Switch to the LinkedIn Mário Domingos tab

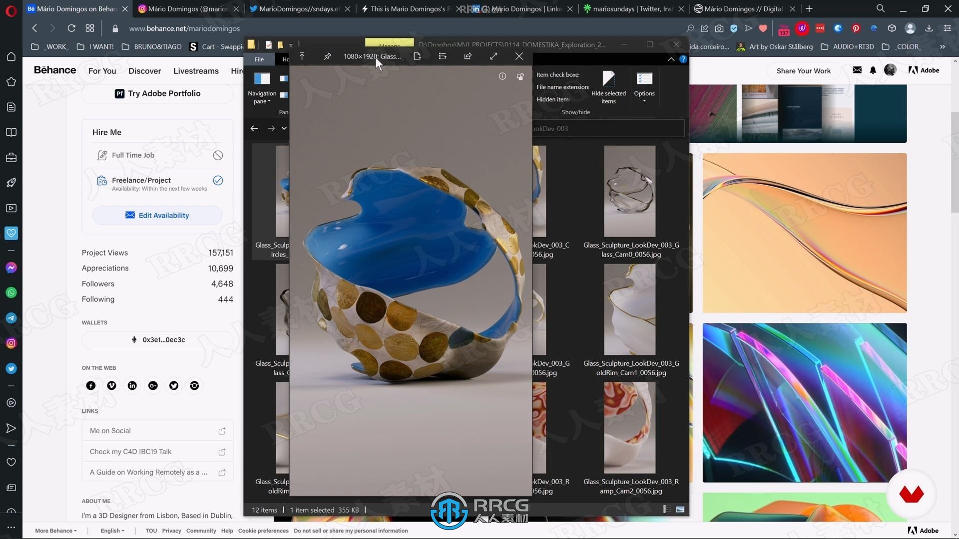522,9
